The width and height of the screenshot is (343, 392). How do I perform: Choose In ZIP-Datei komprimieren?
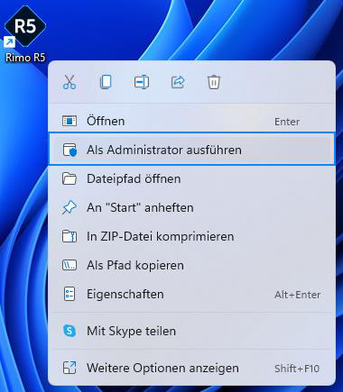191,236
